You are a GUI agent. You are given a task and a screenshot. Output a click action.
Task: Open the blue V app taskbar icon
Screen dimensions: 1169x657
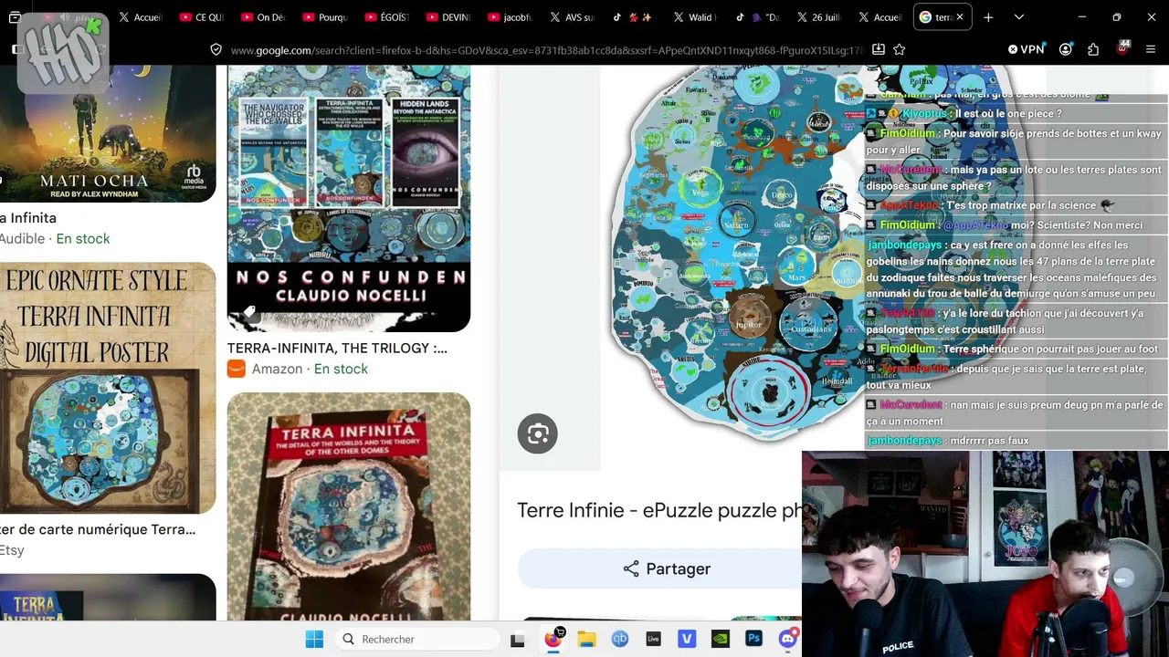tap(687, 639)
